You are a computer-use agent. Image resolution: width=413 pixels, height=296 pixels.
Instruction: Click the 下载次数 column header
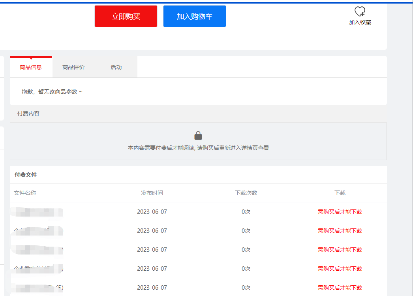click(x=246, y=193)
